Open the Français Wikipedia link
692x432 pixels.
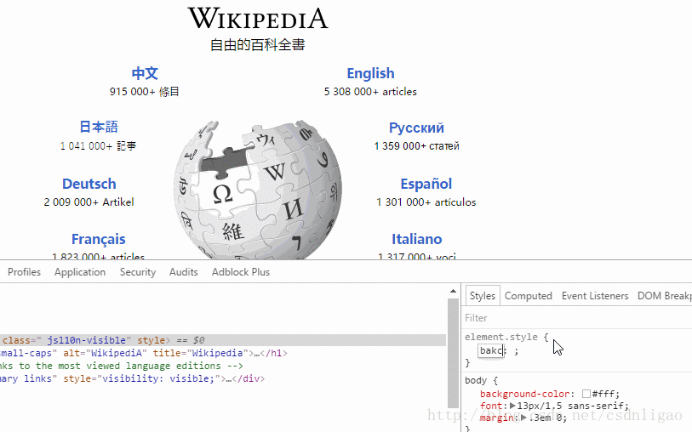tap(99, 239)
